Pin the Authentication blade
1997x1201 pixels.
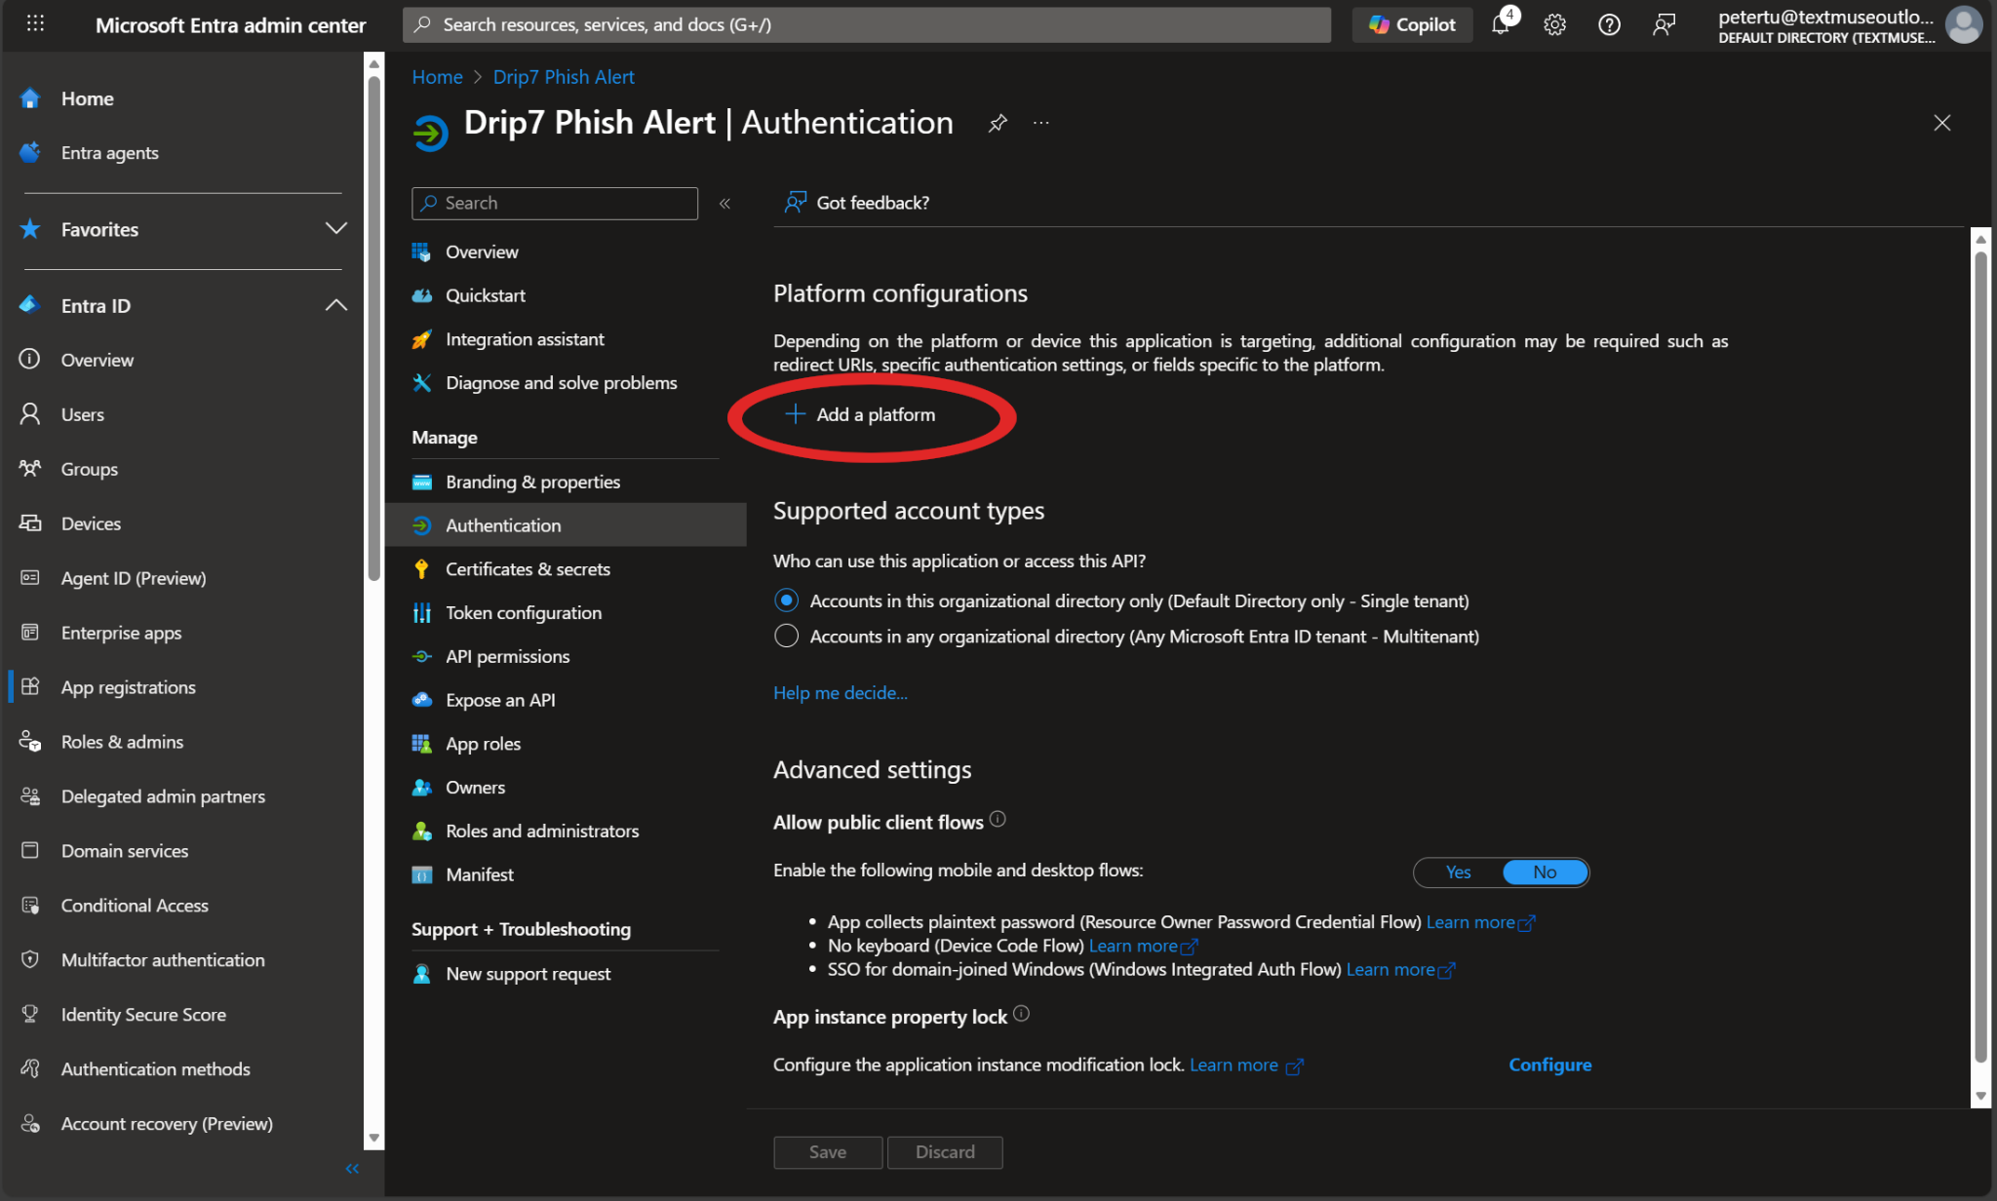998,124
